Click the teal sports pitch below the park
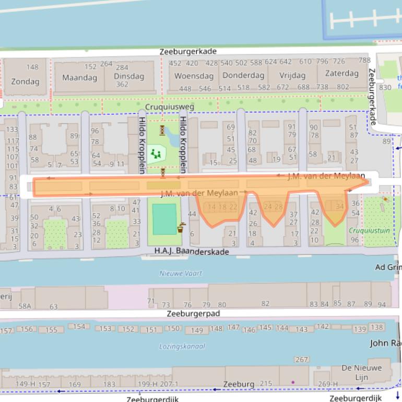The width and height of the screenshot is (402, 402). (x=164, y=219)
